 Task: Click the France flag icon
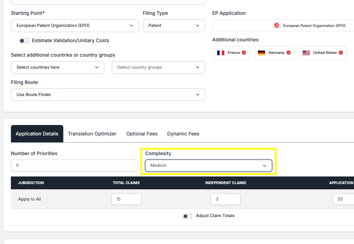(221, 53)
